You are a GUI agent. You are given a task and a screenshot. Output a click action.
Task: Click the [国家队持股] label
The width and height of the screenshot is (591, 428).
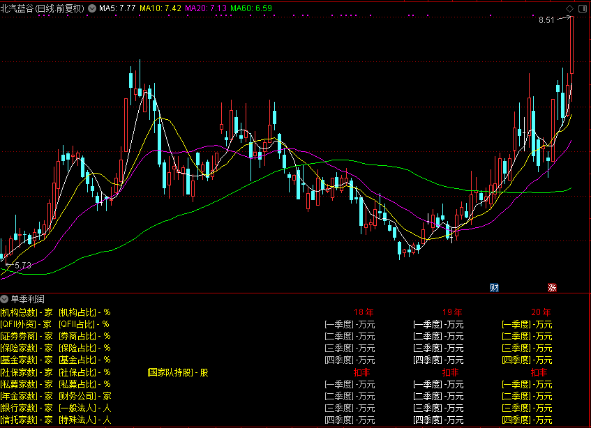[168, 372]
